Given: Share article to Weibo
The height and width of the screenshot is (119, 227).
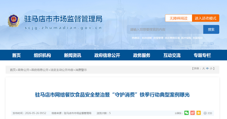Looking at the screenshot, I should (x=192, y=113).
